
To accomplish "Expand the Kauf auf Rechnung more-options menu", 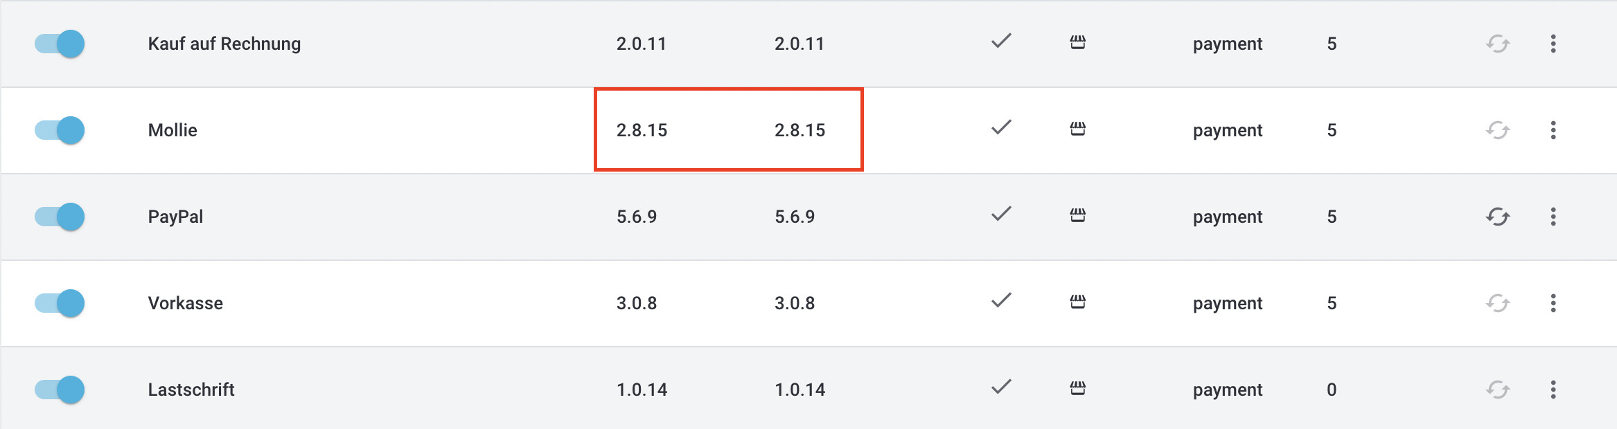I will click(1553, 44).
